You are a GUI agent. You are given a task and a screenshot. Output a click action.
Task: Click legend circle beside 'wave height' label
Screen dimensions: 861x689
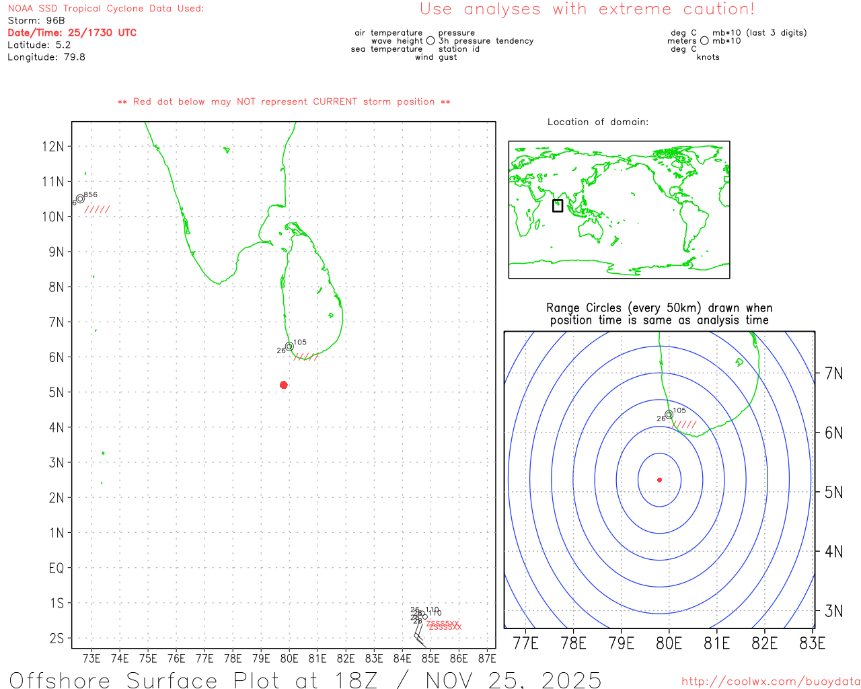pos(430,41)
